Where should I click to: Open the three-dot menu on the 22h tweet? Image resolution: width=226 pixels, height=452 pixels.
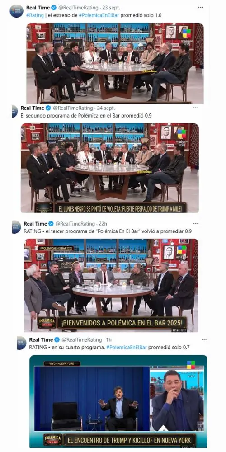coord(196,223)
